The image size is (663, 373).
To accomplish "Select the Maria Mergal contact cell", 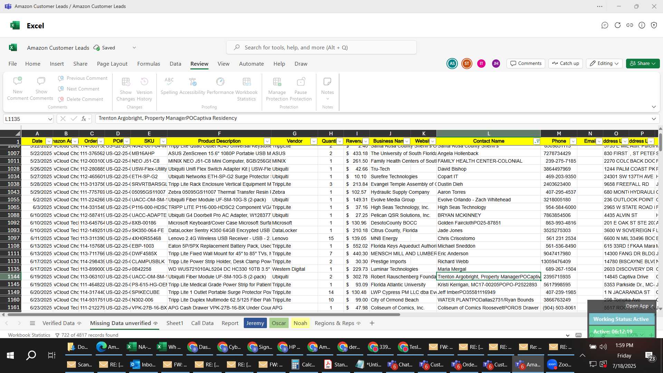I will click(x=488, y=269).
